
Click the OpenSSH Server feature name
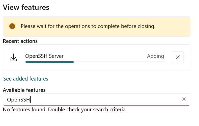(x=44, y=56)
